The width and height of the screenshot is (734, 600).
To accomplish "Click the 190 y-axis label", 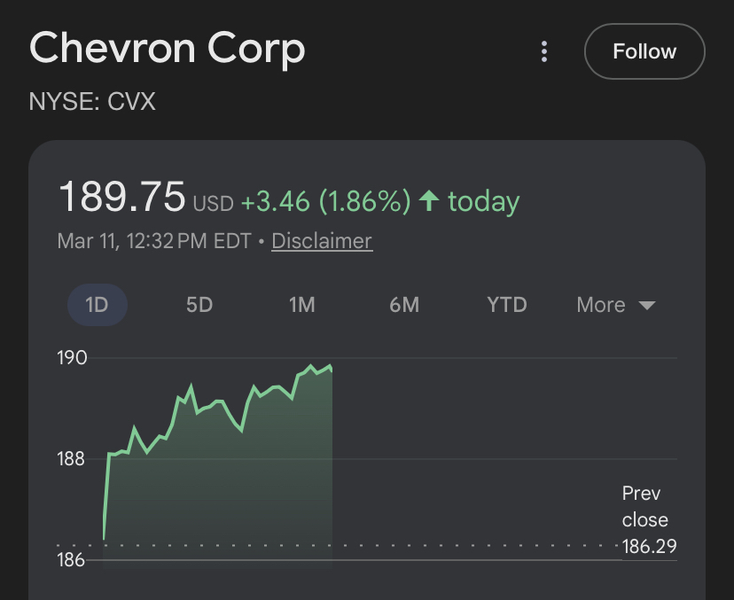I will (x=73, y=358).
